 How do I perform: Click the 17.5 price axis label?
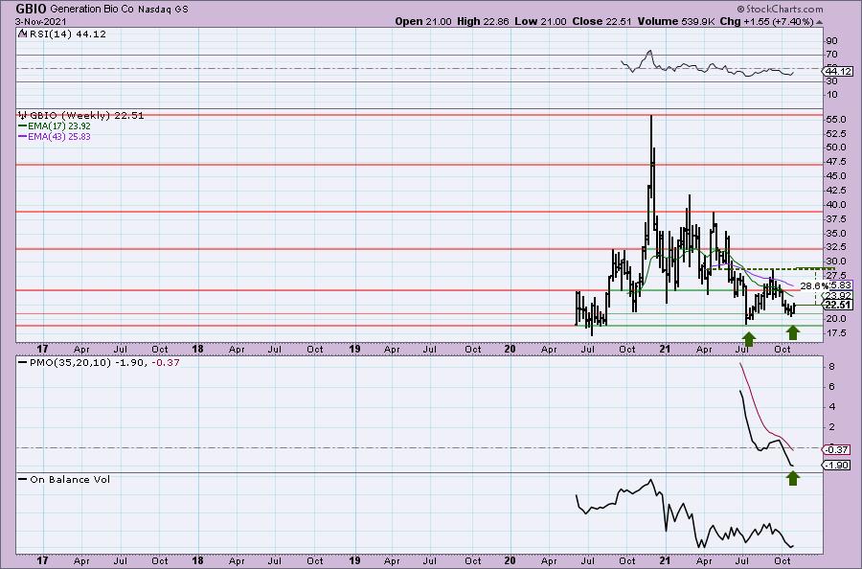836,333
